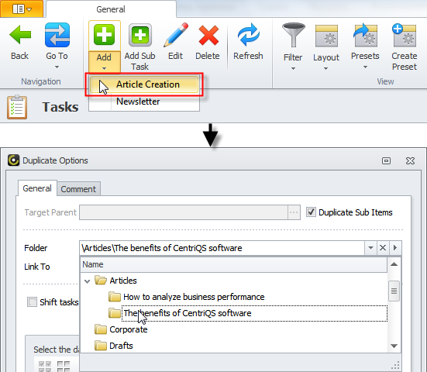Click the green Back arrow icon
Viewport: 427px width, 372px height.
[20, 35]
